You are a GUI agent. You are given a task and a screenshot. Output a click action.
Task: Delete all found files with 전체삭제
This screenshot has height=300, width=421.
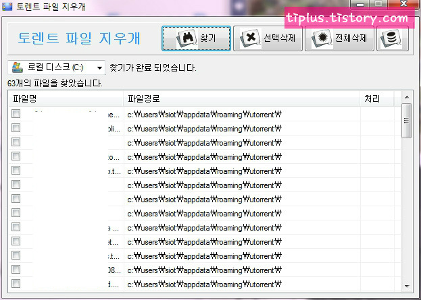pyautogui.click(x=339, y=38)
